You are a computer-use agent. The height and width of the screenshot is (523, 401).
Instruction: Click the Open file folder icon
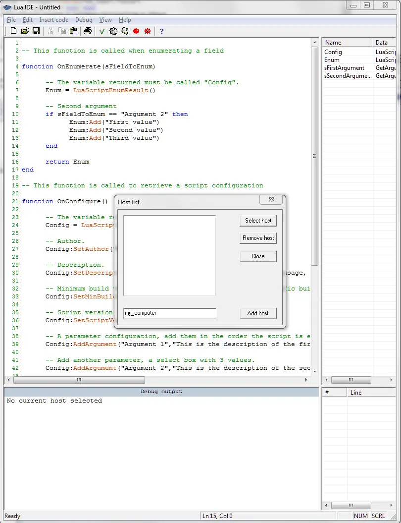coord(25,31)
